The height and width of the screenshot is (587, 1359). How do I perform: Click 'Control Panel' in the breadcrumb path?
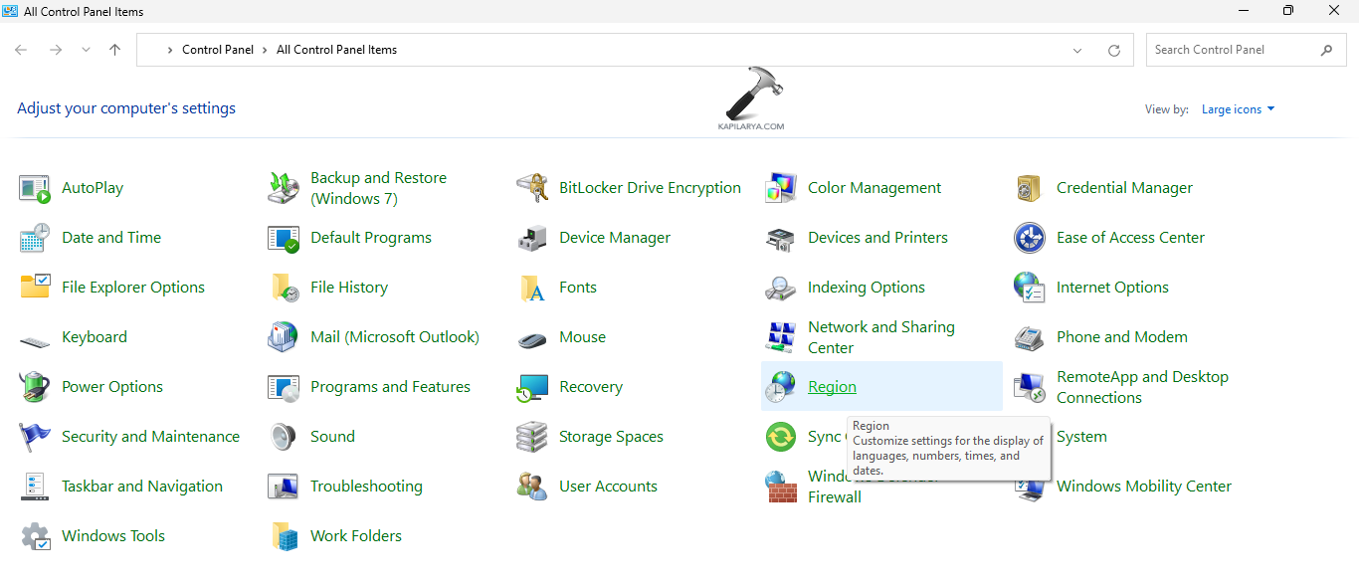(x=217, y=50)
